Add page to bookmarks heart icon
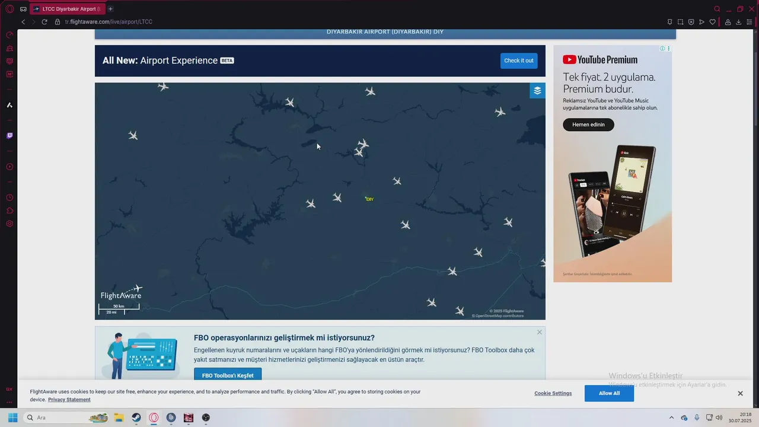The image size is (759, 427). click(712, 22)
